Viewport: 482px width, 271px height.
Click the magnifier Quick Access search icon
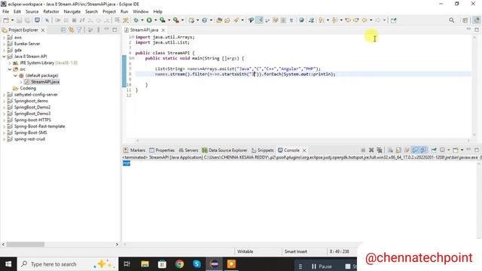pos(452,20)
